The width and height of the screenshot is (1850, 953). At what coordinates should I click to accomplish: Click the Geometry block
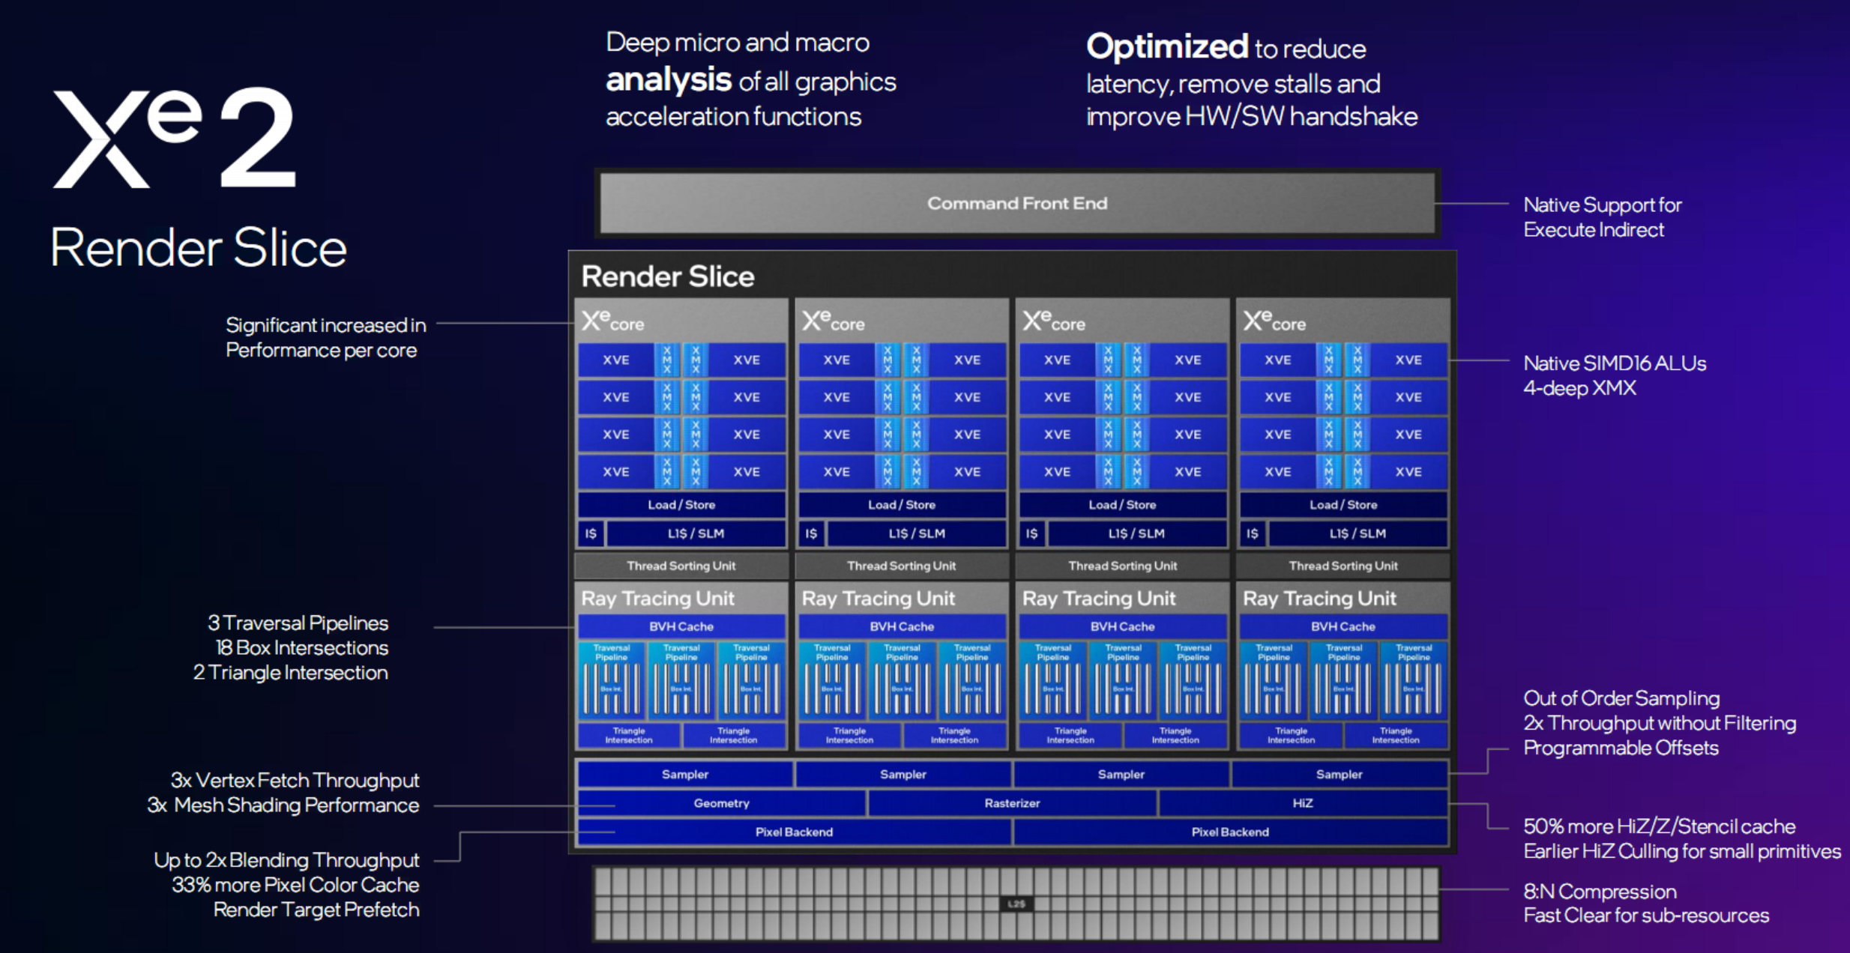click(721, 803)
